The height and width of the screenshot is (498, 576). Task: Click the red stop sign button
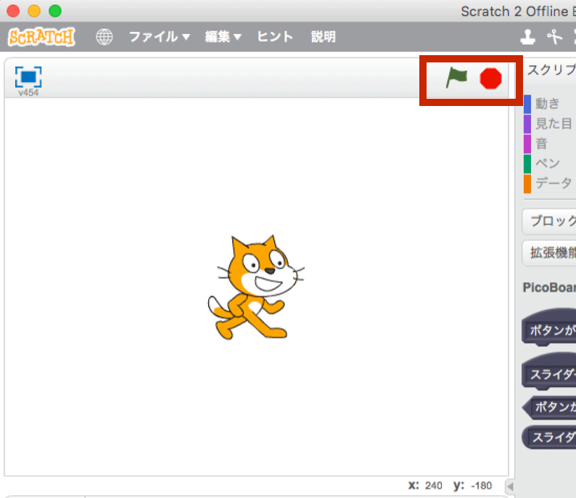pos(490,78)
